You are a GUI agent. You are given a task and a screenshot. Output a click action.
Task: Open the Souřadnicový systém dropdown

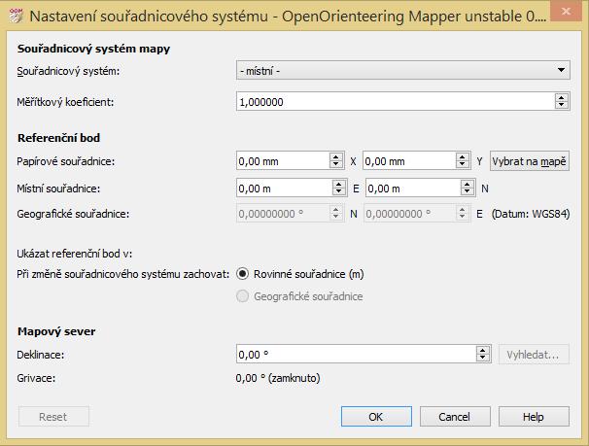[403, 70]
